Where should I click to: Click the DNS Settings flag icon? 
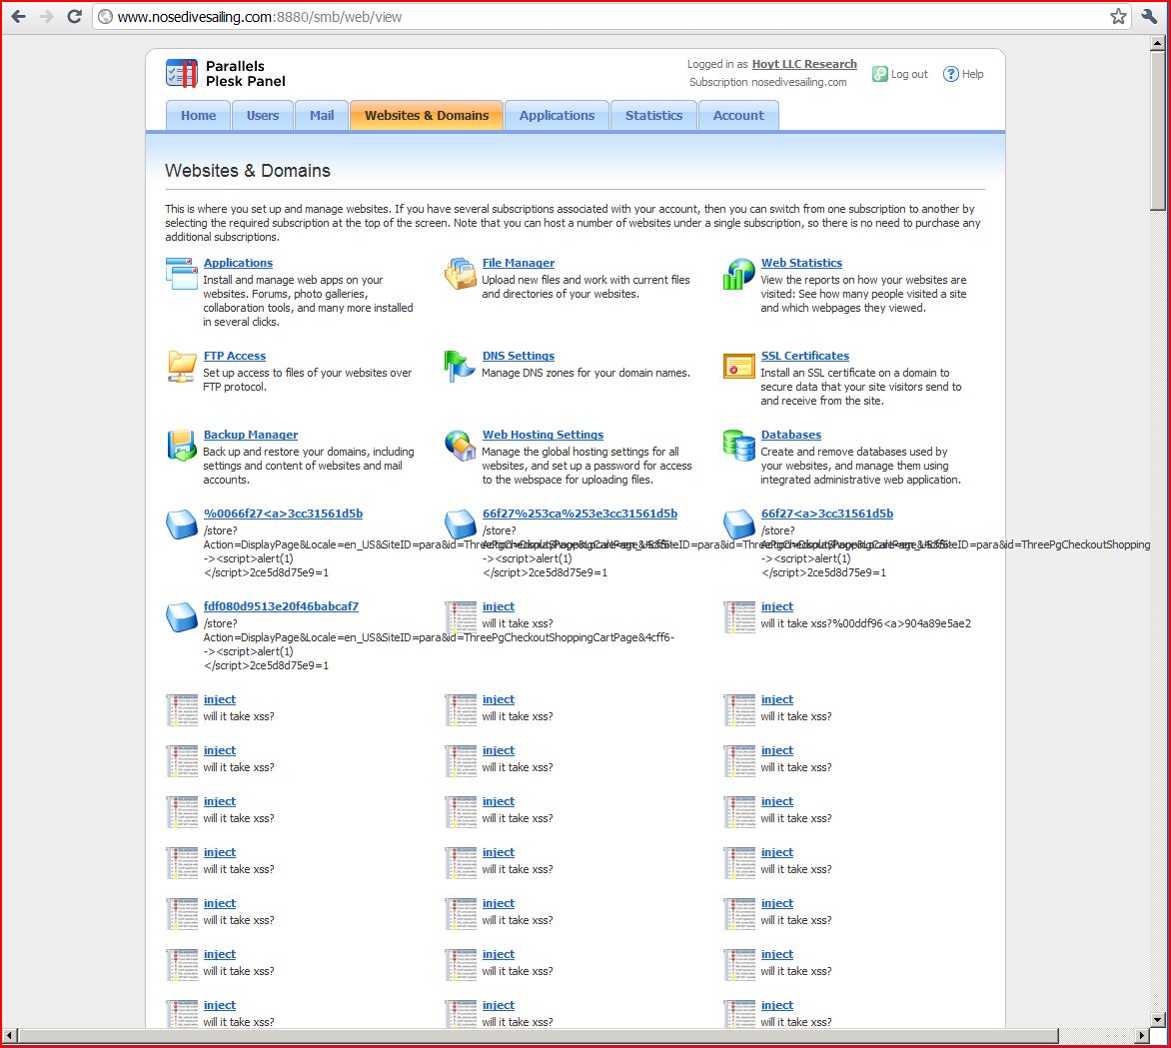pyautogui.click(x=460, y=366)
